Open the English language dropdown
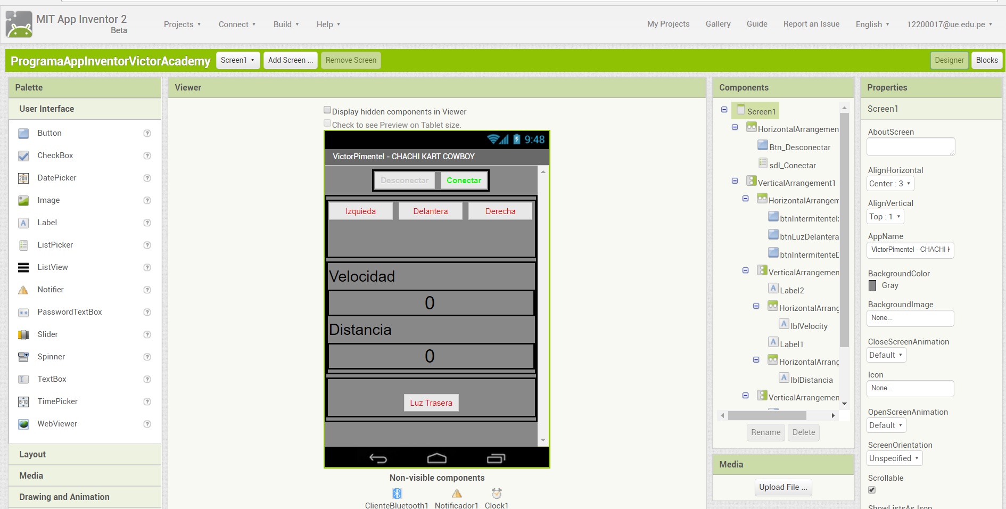Screen dimensions: 1006x509 (x=872, y=24)
